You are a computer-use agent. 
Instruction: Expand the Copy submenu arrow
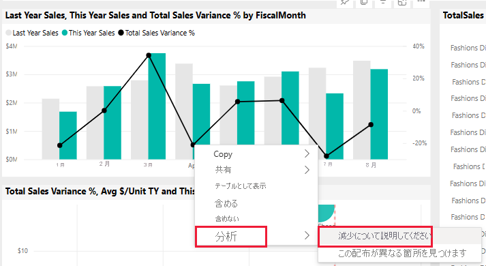point(307,153)
